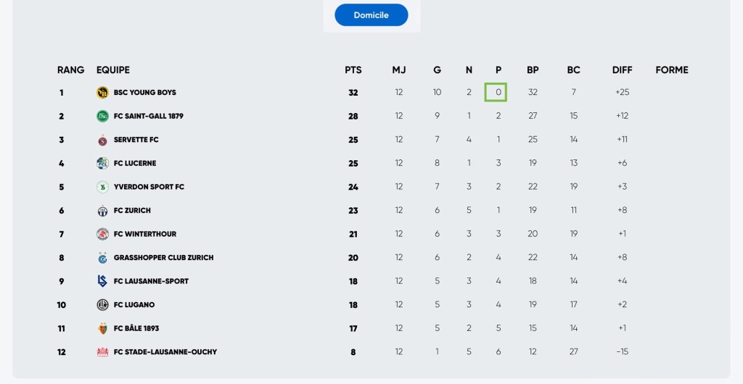Click the DIFF column header
This screenshot has height=384, width=743.
coord(622,70)
